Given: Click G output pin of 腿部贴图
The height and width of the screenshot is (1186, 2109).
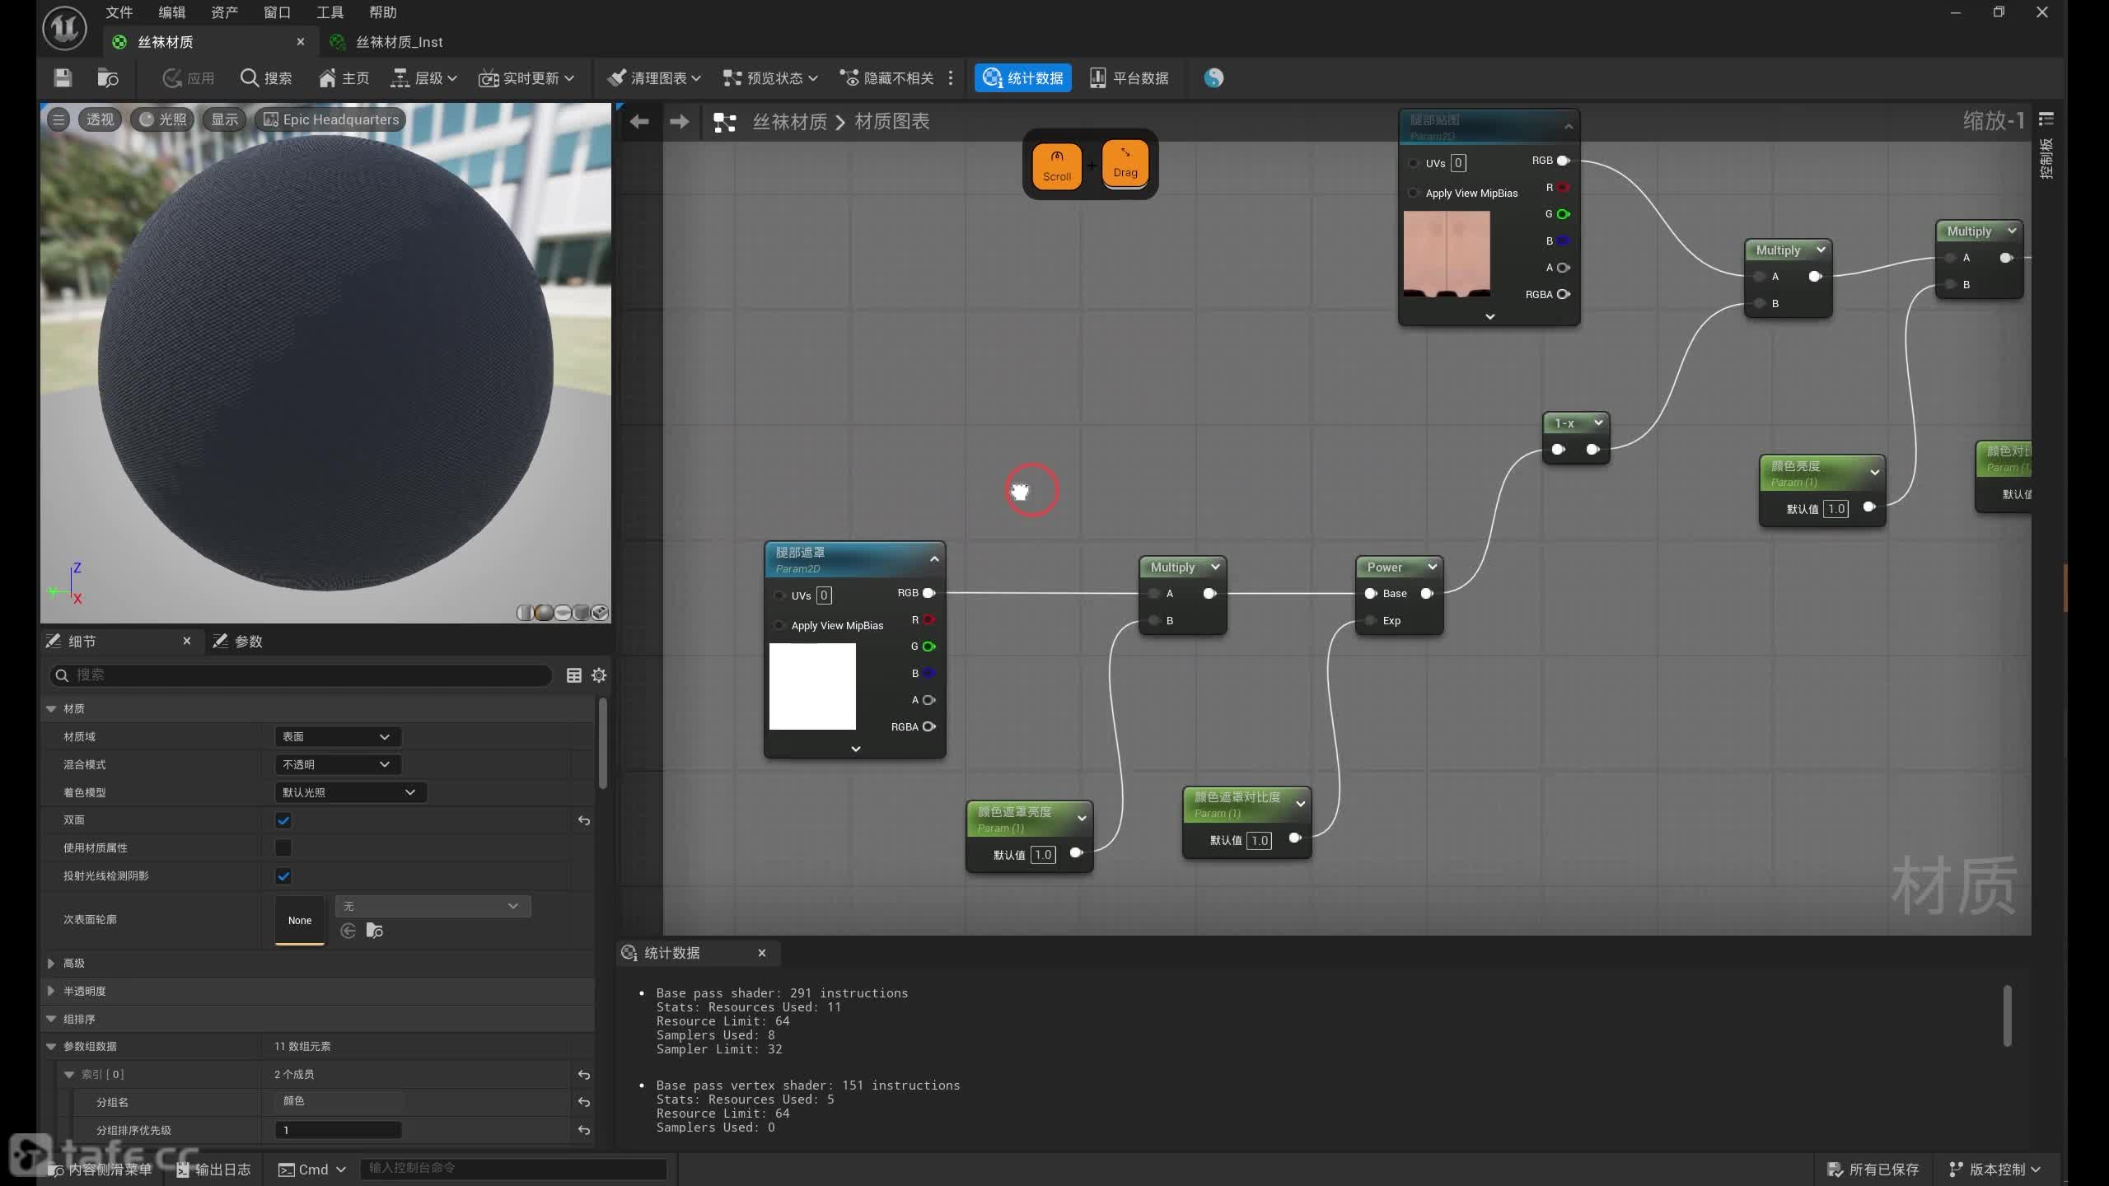Looking at the screenshot, I should coord(1563,214).
